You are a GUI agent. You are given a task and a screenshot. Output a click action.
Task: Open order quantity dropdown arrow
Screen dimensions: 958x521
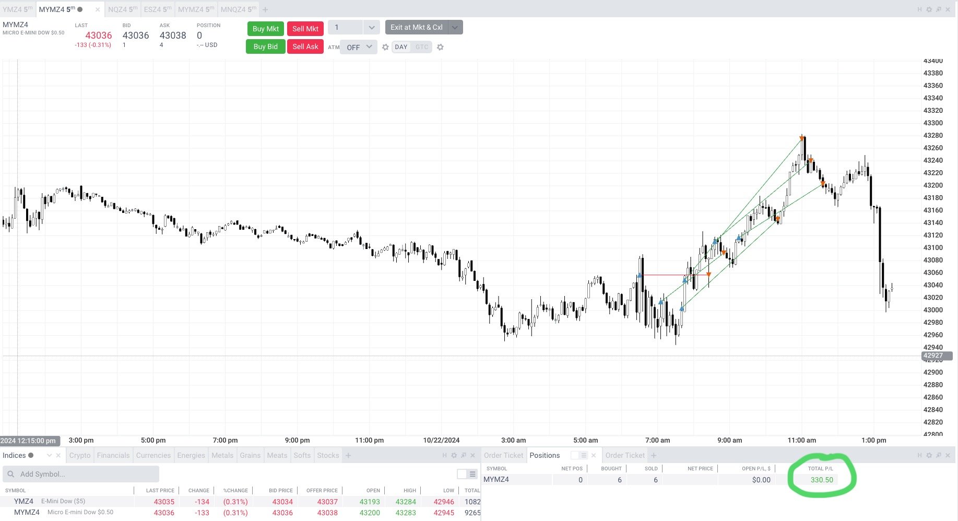pos(371,27)
